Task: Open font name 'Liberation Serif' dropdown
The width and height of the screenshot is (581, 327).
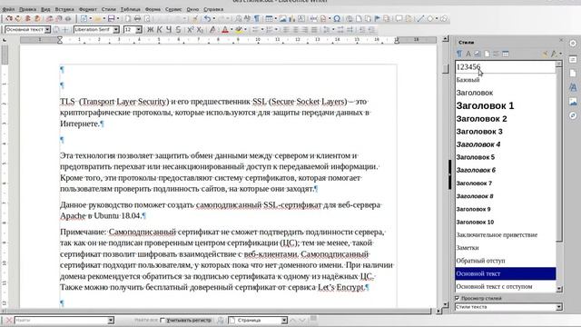Action: coord(116,30)
